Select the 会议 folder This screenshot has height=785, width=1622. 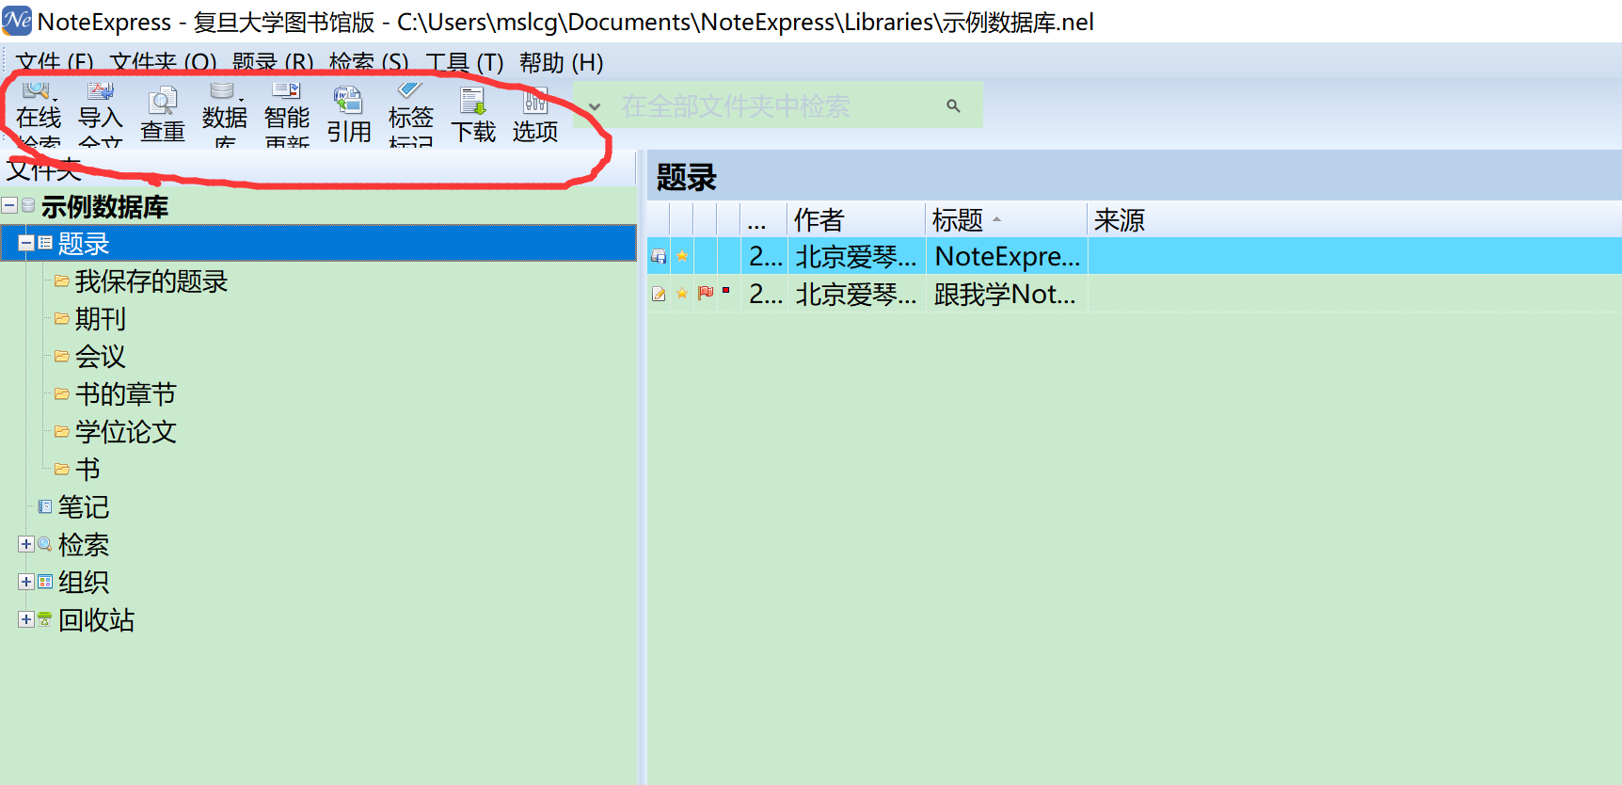(101, 356)
